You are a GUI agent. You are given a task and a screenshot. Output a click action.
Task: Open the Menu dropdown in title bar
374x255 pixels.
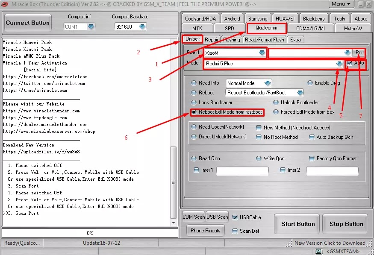[x=341, y=4]
